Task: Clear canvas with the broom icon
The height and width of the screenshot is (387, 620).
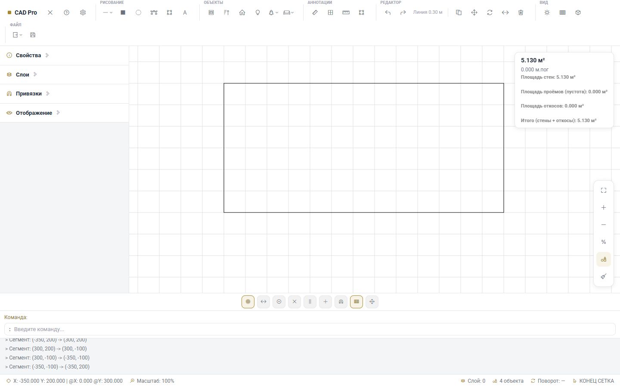Action: pos(603,276)
